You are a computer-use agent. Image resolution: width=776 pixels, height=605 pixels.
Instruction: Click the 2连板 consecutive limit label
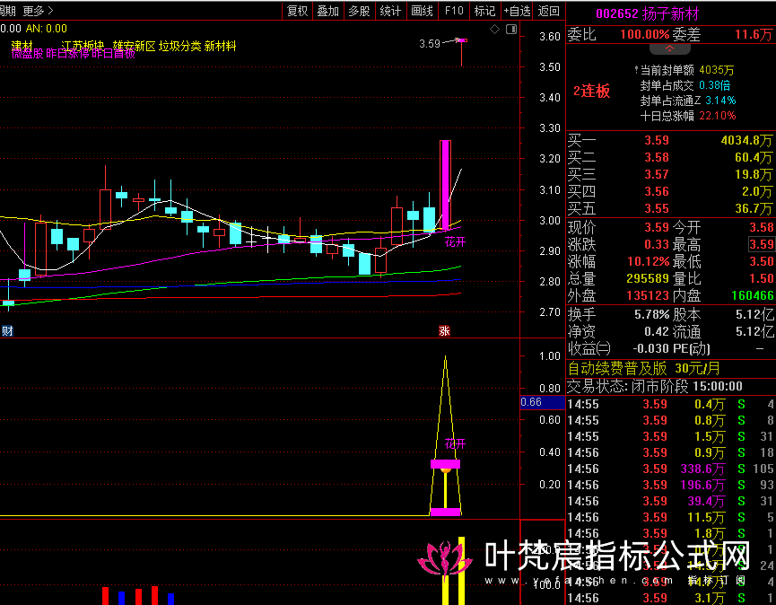tap(591, 91)
